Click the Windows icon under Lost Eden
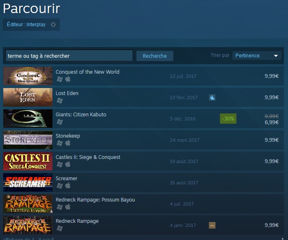Viewport: 288px width, 240px height. tap(60, 100)
